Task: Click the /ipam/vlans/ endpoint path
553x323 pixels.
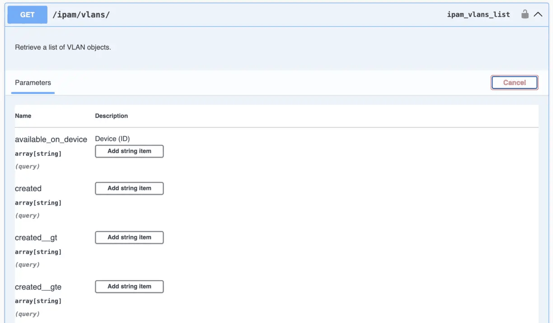Action: point(81,14)
